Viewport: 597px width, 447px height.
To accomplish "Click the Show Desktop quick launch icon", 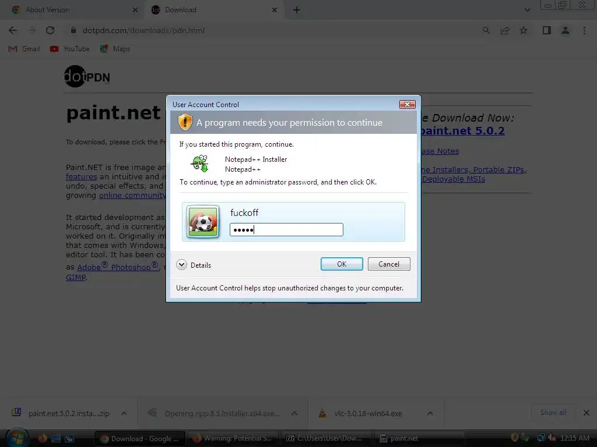I will pos(55,438).
